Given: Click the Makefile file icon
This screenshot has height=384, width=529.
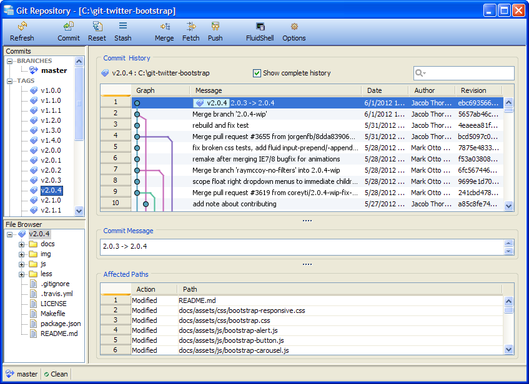Looking at the screenshot, I should [x=33, y=314].
